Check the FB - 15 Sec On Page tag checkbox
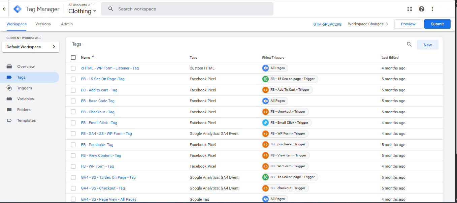457x203 pixels. click(73, 79)
